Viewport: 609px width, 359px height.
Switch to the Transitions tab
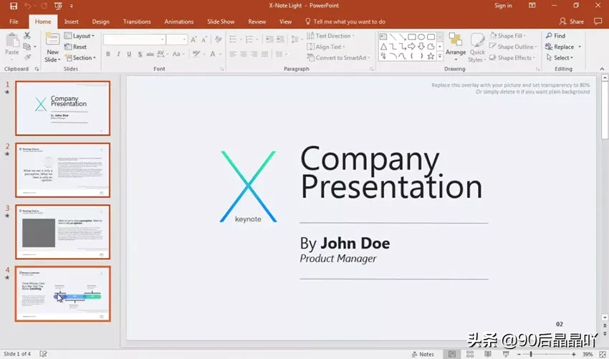click(137, 21)
